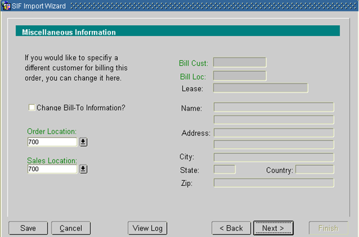359x237 pixels.
Task: Click the Miscellaneous Information header text
Action: click(69, 32)
